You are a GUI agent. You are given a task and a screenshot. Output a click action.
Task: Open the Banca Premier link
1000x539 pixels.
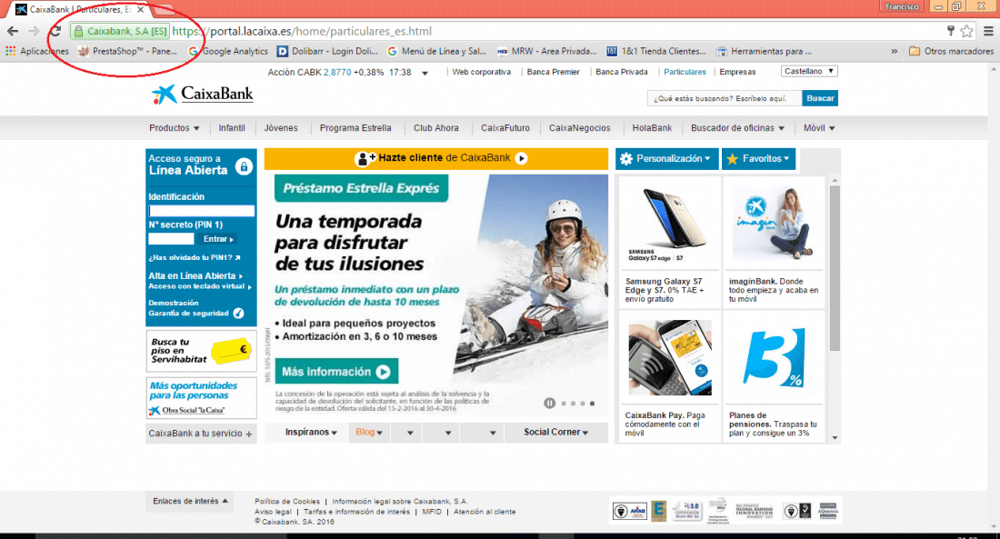pyautogui.click(x=553, y=72)
